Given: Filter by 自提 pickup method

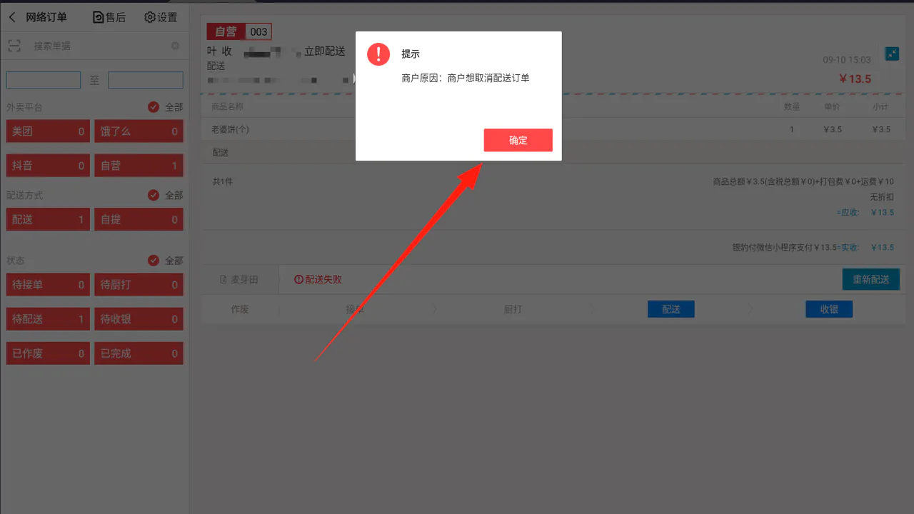Looking at the screenshot, I should (139, 219).
